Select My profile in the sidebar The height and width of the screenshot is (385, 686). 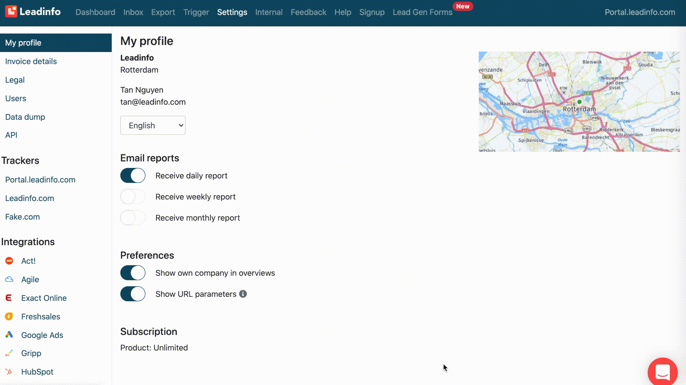56,43
